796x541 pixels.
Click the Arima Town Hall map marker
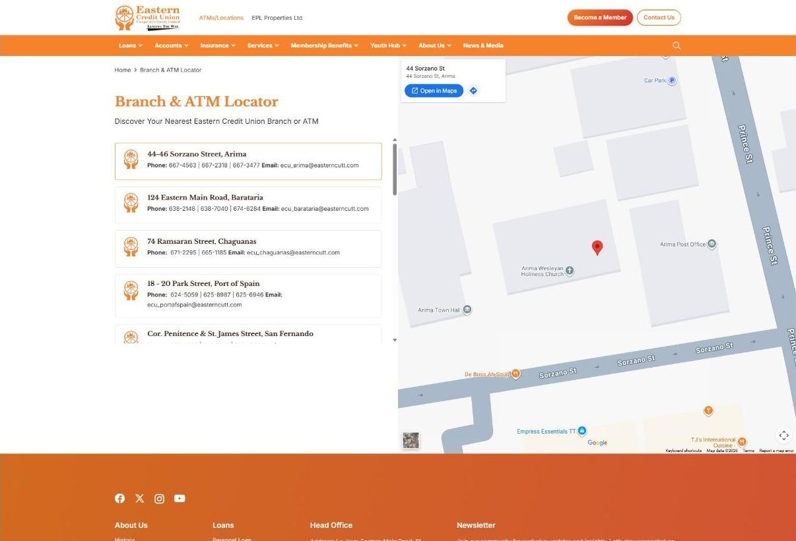[467, 310]
